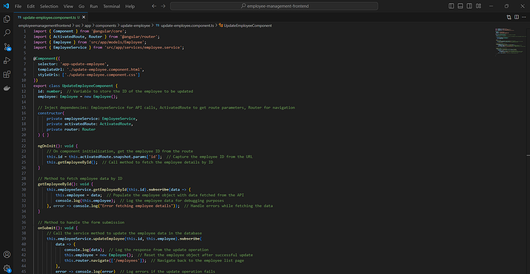Image resolution: width=530 pixels, height=274 pixels.
Task: Click breadcrumb components folder
Action: click(106, 25)
